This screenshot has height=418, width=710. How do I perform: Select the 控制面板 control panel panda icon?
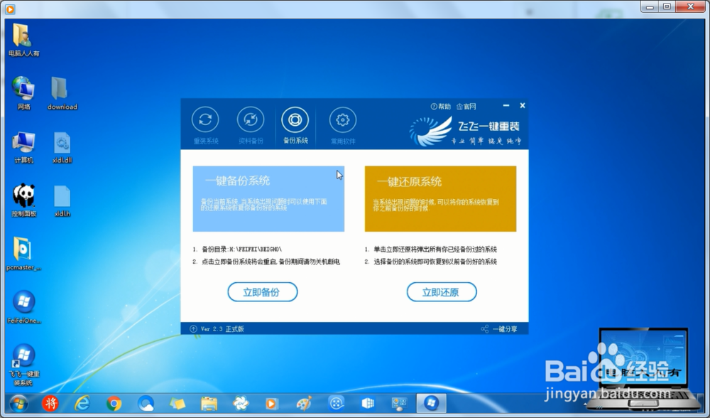(x=23, y=200)
